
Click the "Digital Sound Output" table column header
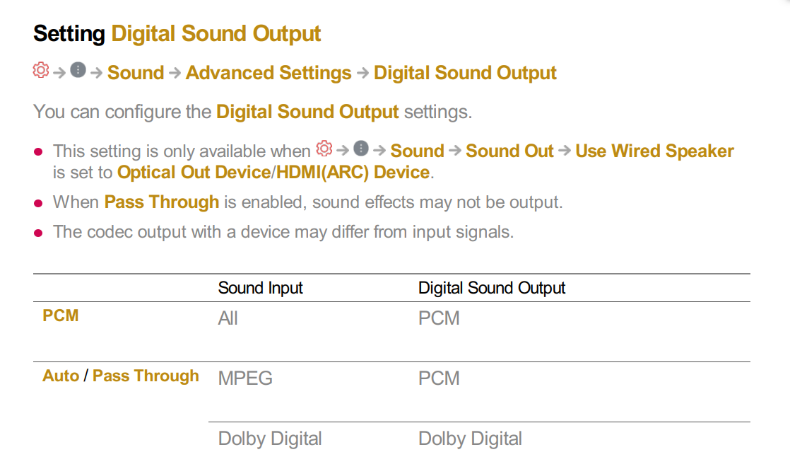pos(492,288)
